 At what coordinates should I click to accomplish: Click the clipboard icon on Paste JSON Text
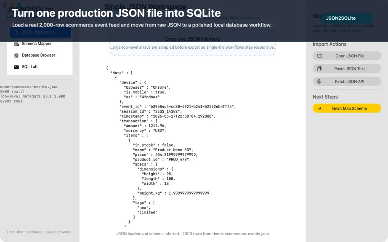(319, 68)
